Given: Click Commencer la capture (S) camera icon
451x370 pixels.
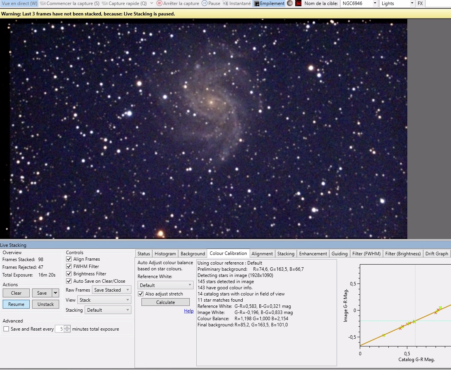Looking at the screenshot, I should (x=43, y=3).
